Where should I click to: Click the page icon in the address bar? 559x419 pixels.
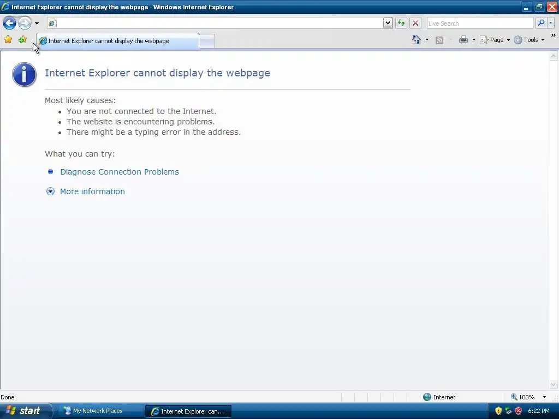(53, 23)
